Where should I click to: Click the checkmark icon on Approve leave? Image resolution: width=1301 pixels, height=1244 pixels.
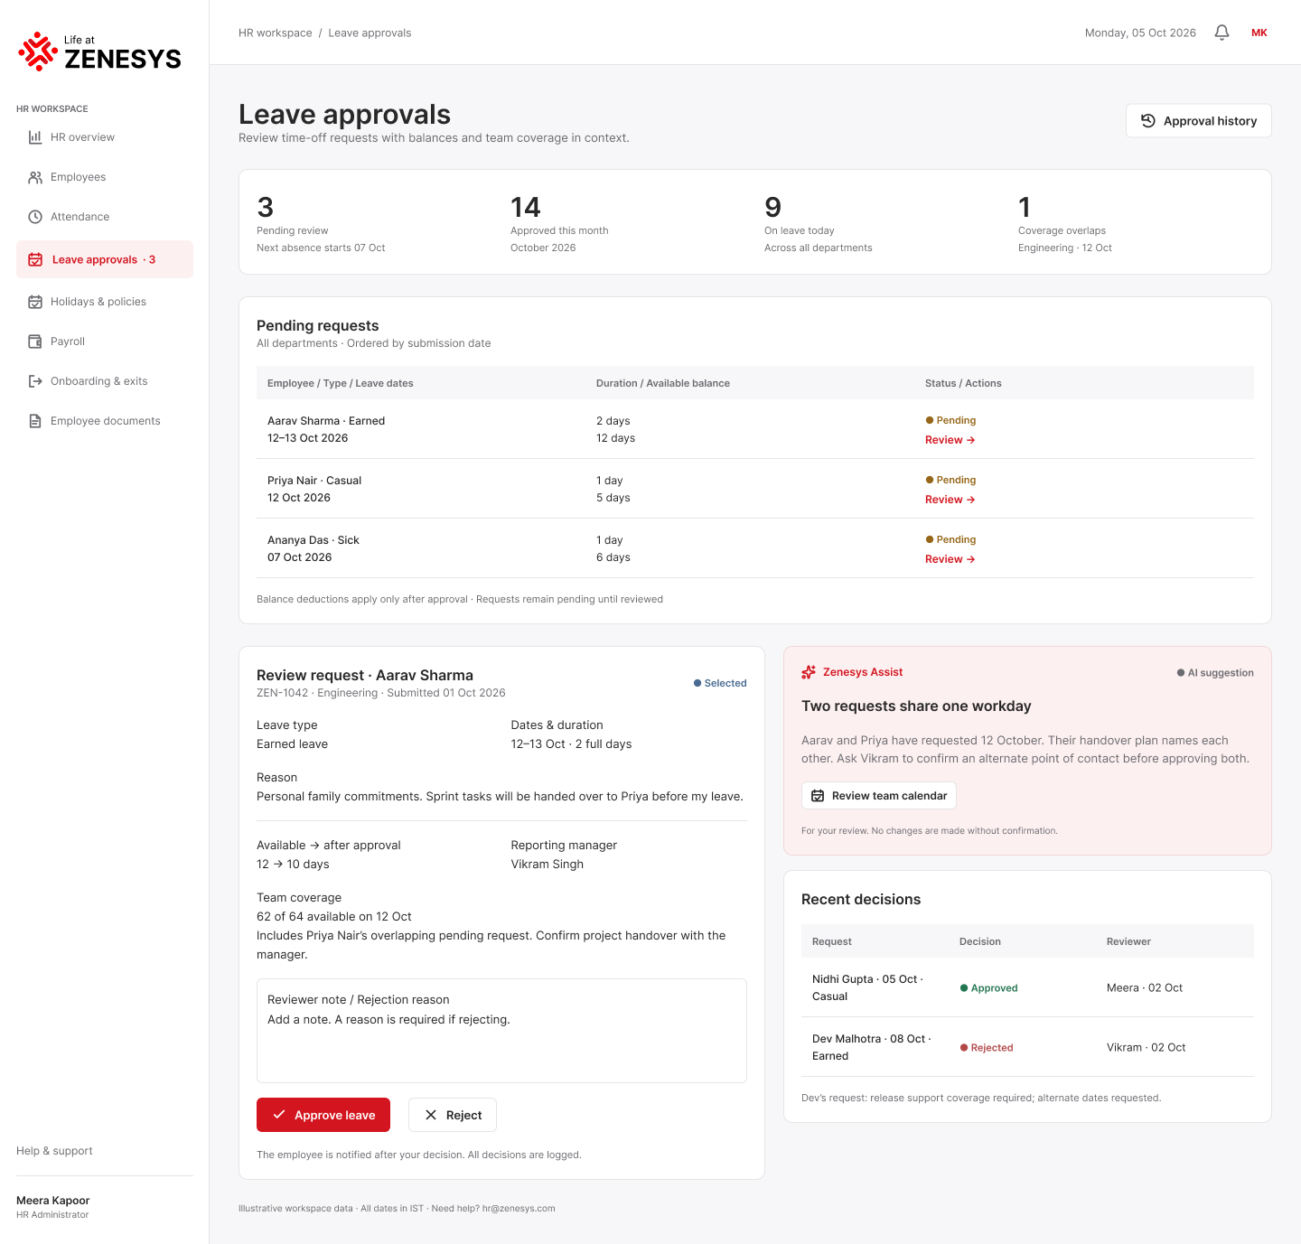tap(279, 1115)
